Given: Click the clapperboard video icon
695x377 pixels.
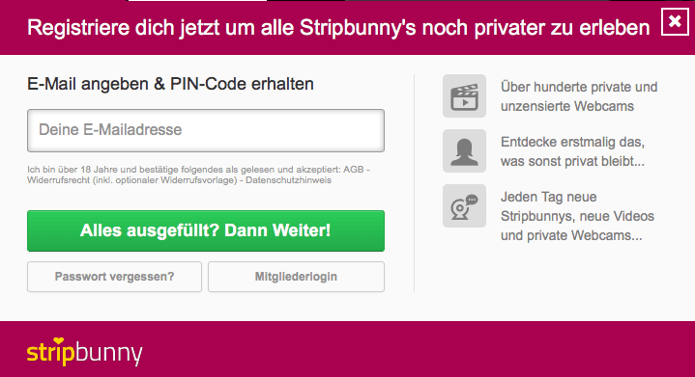Looking at the screenshot, I should tap(464, 95).
